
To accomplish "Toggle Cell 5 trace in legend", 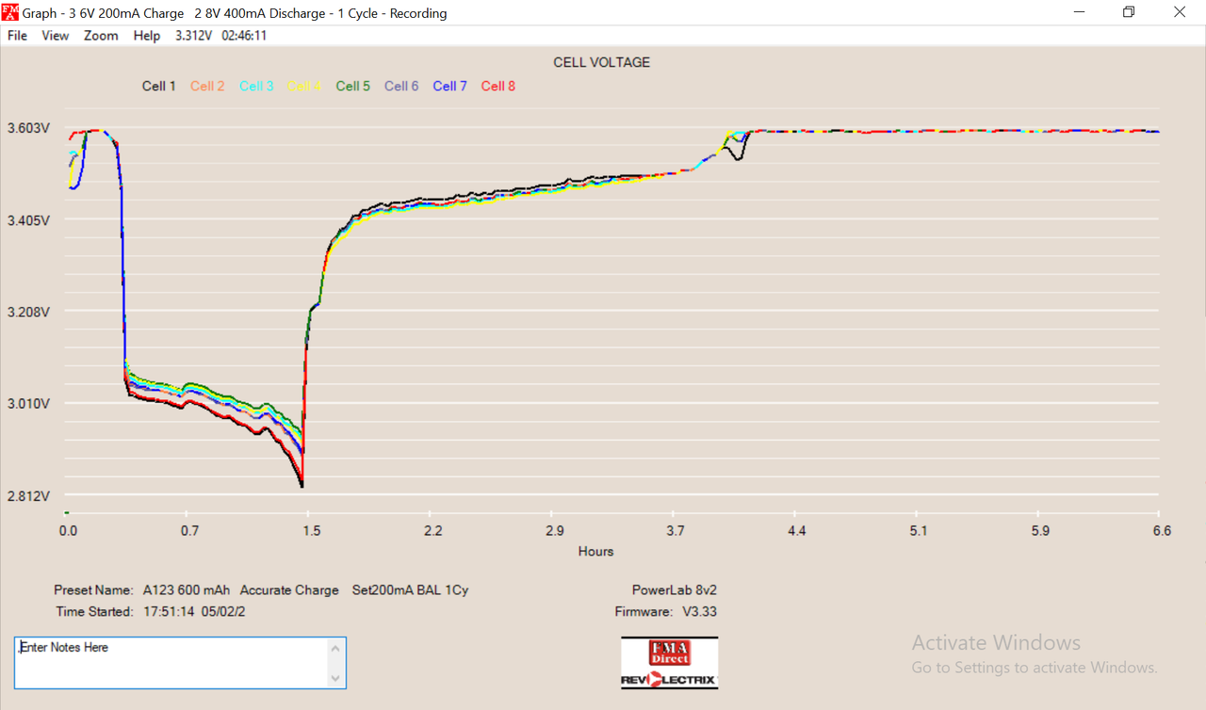I will (x=353, y=86).
